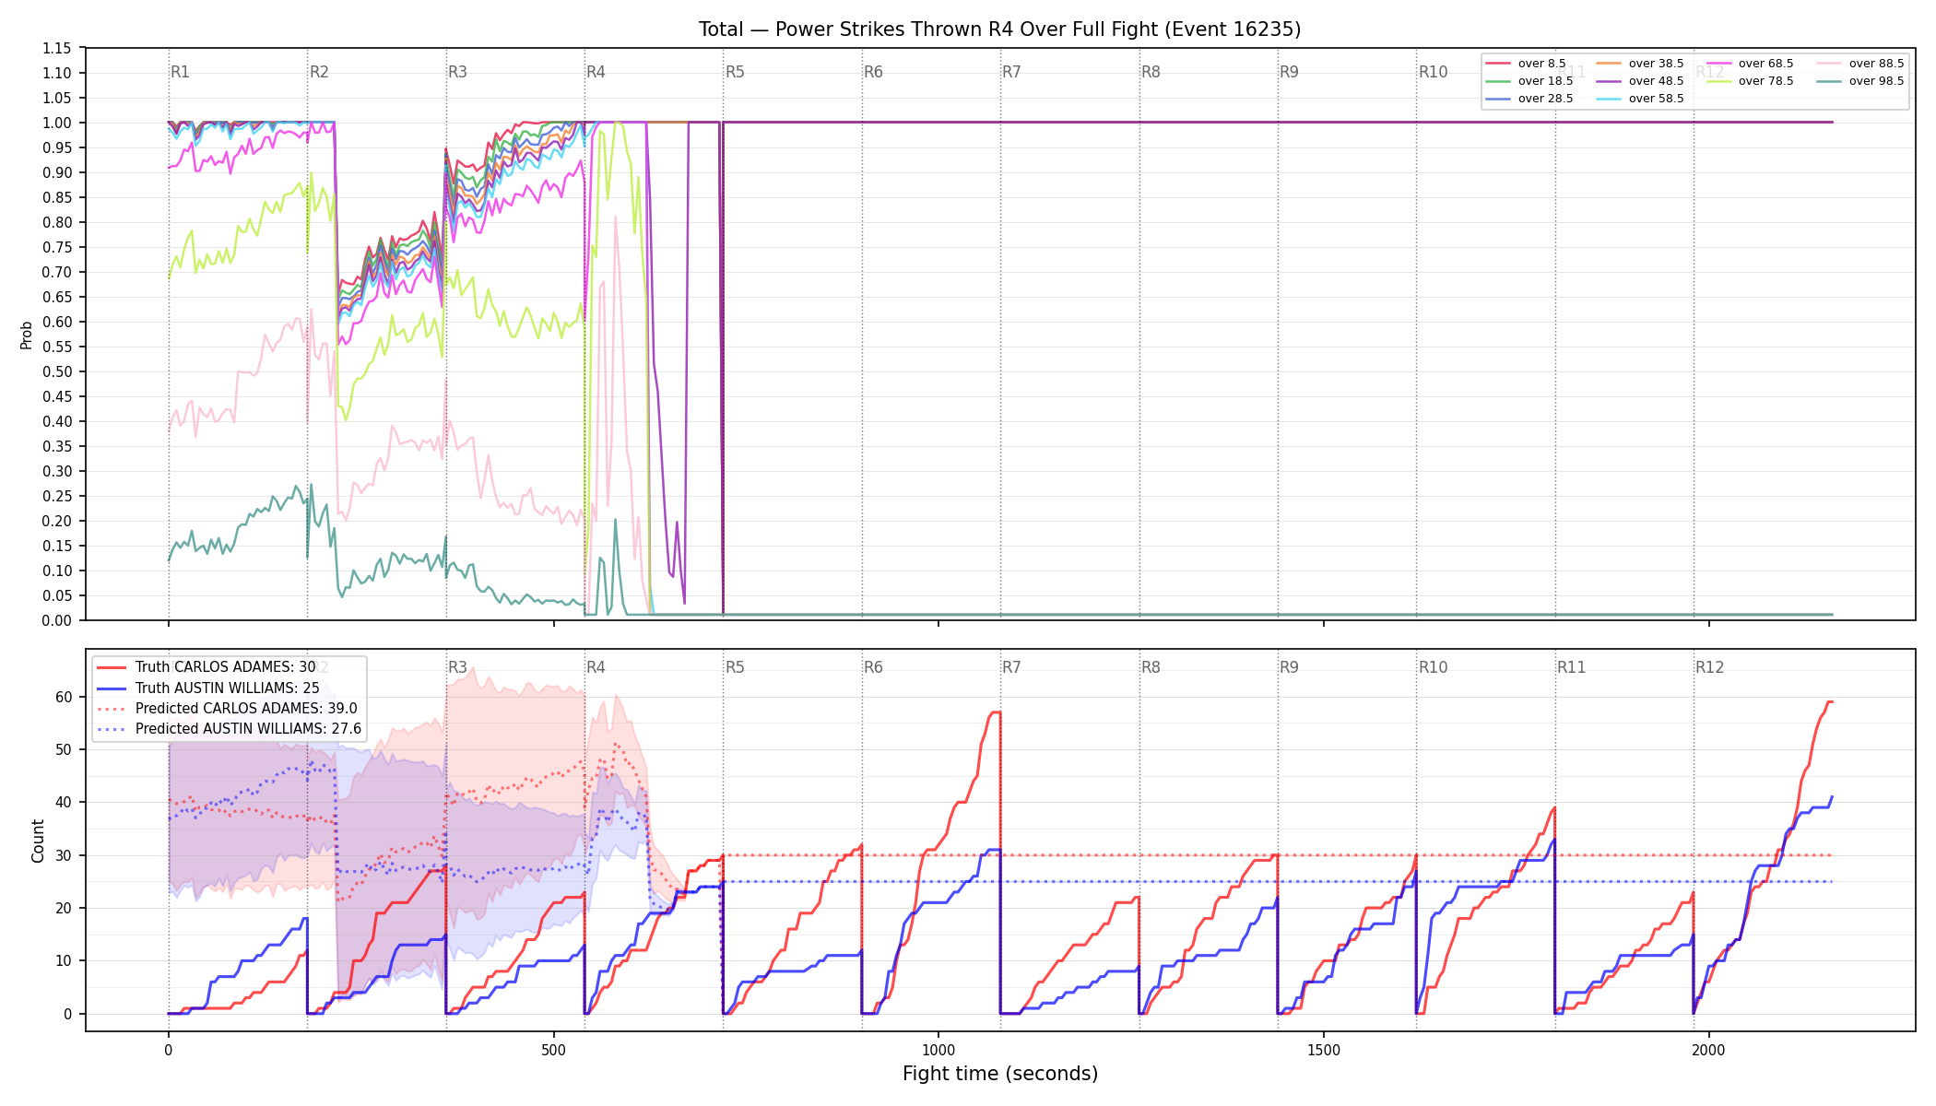The image size is (1936, 1106).
Task: Click the R5 round marker in top chart
Action: point(735,72)
